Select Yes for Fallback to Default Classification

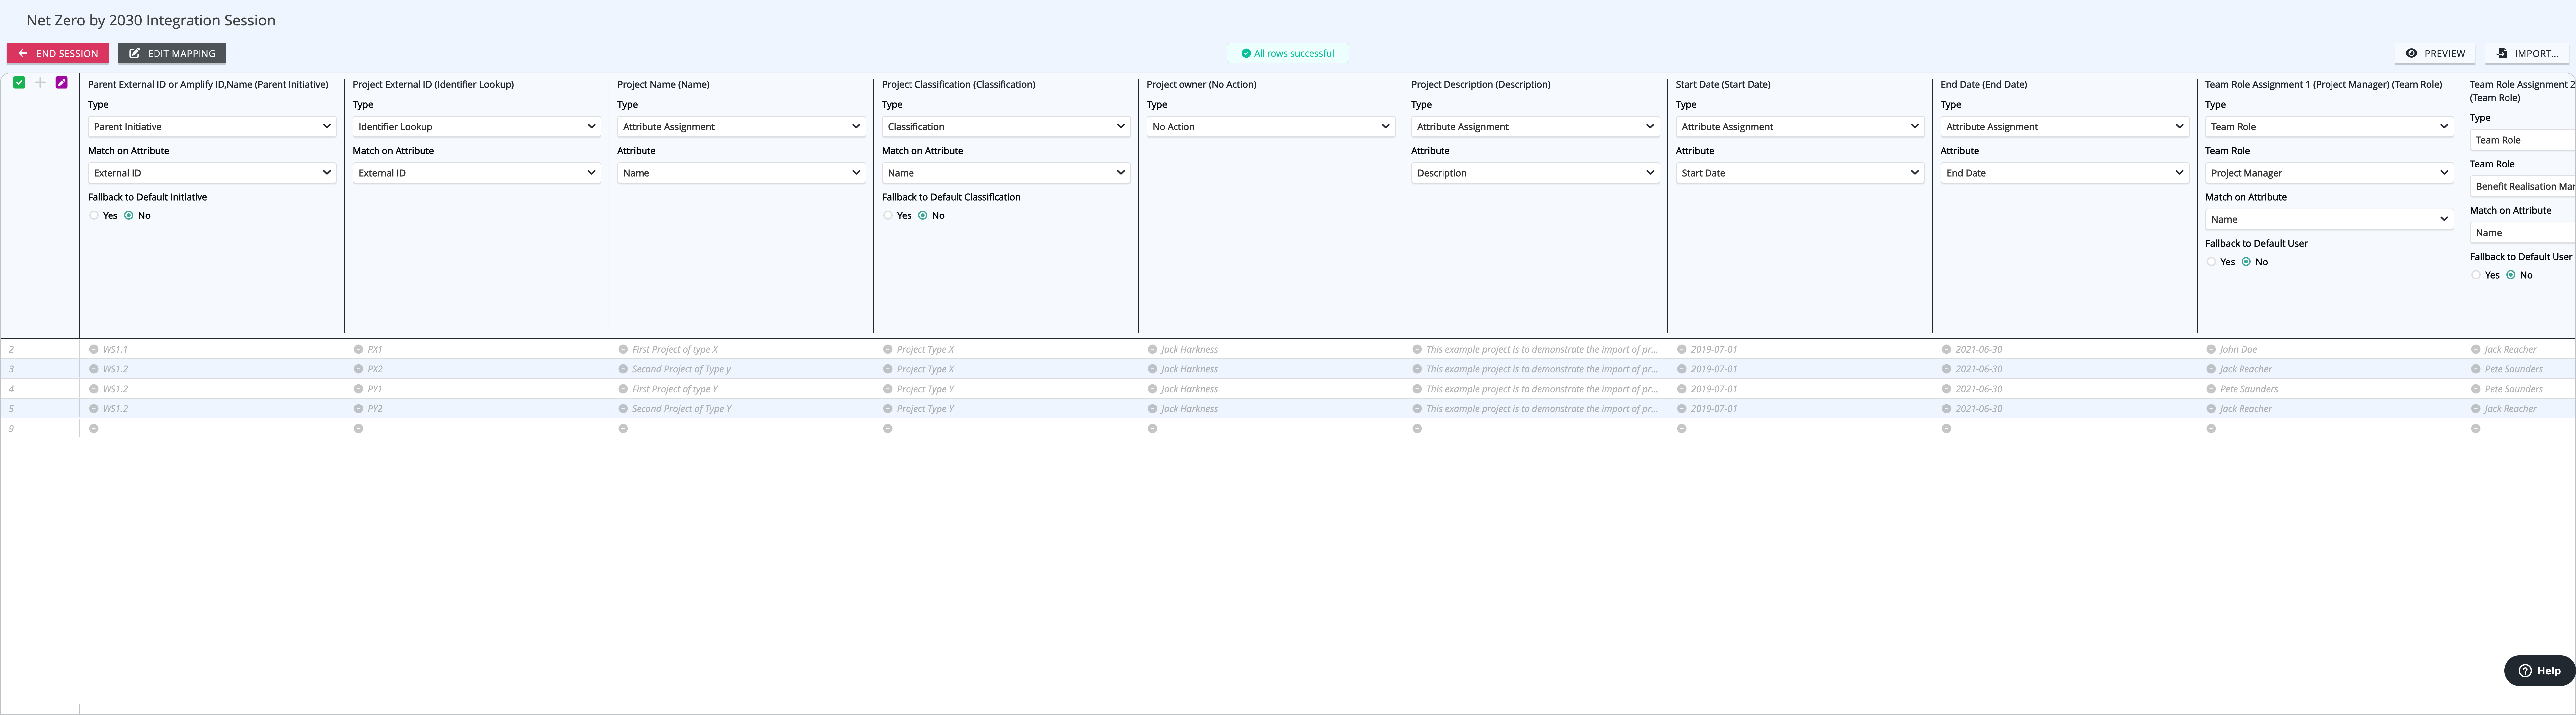point(888,215)
